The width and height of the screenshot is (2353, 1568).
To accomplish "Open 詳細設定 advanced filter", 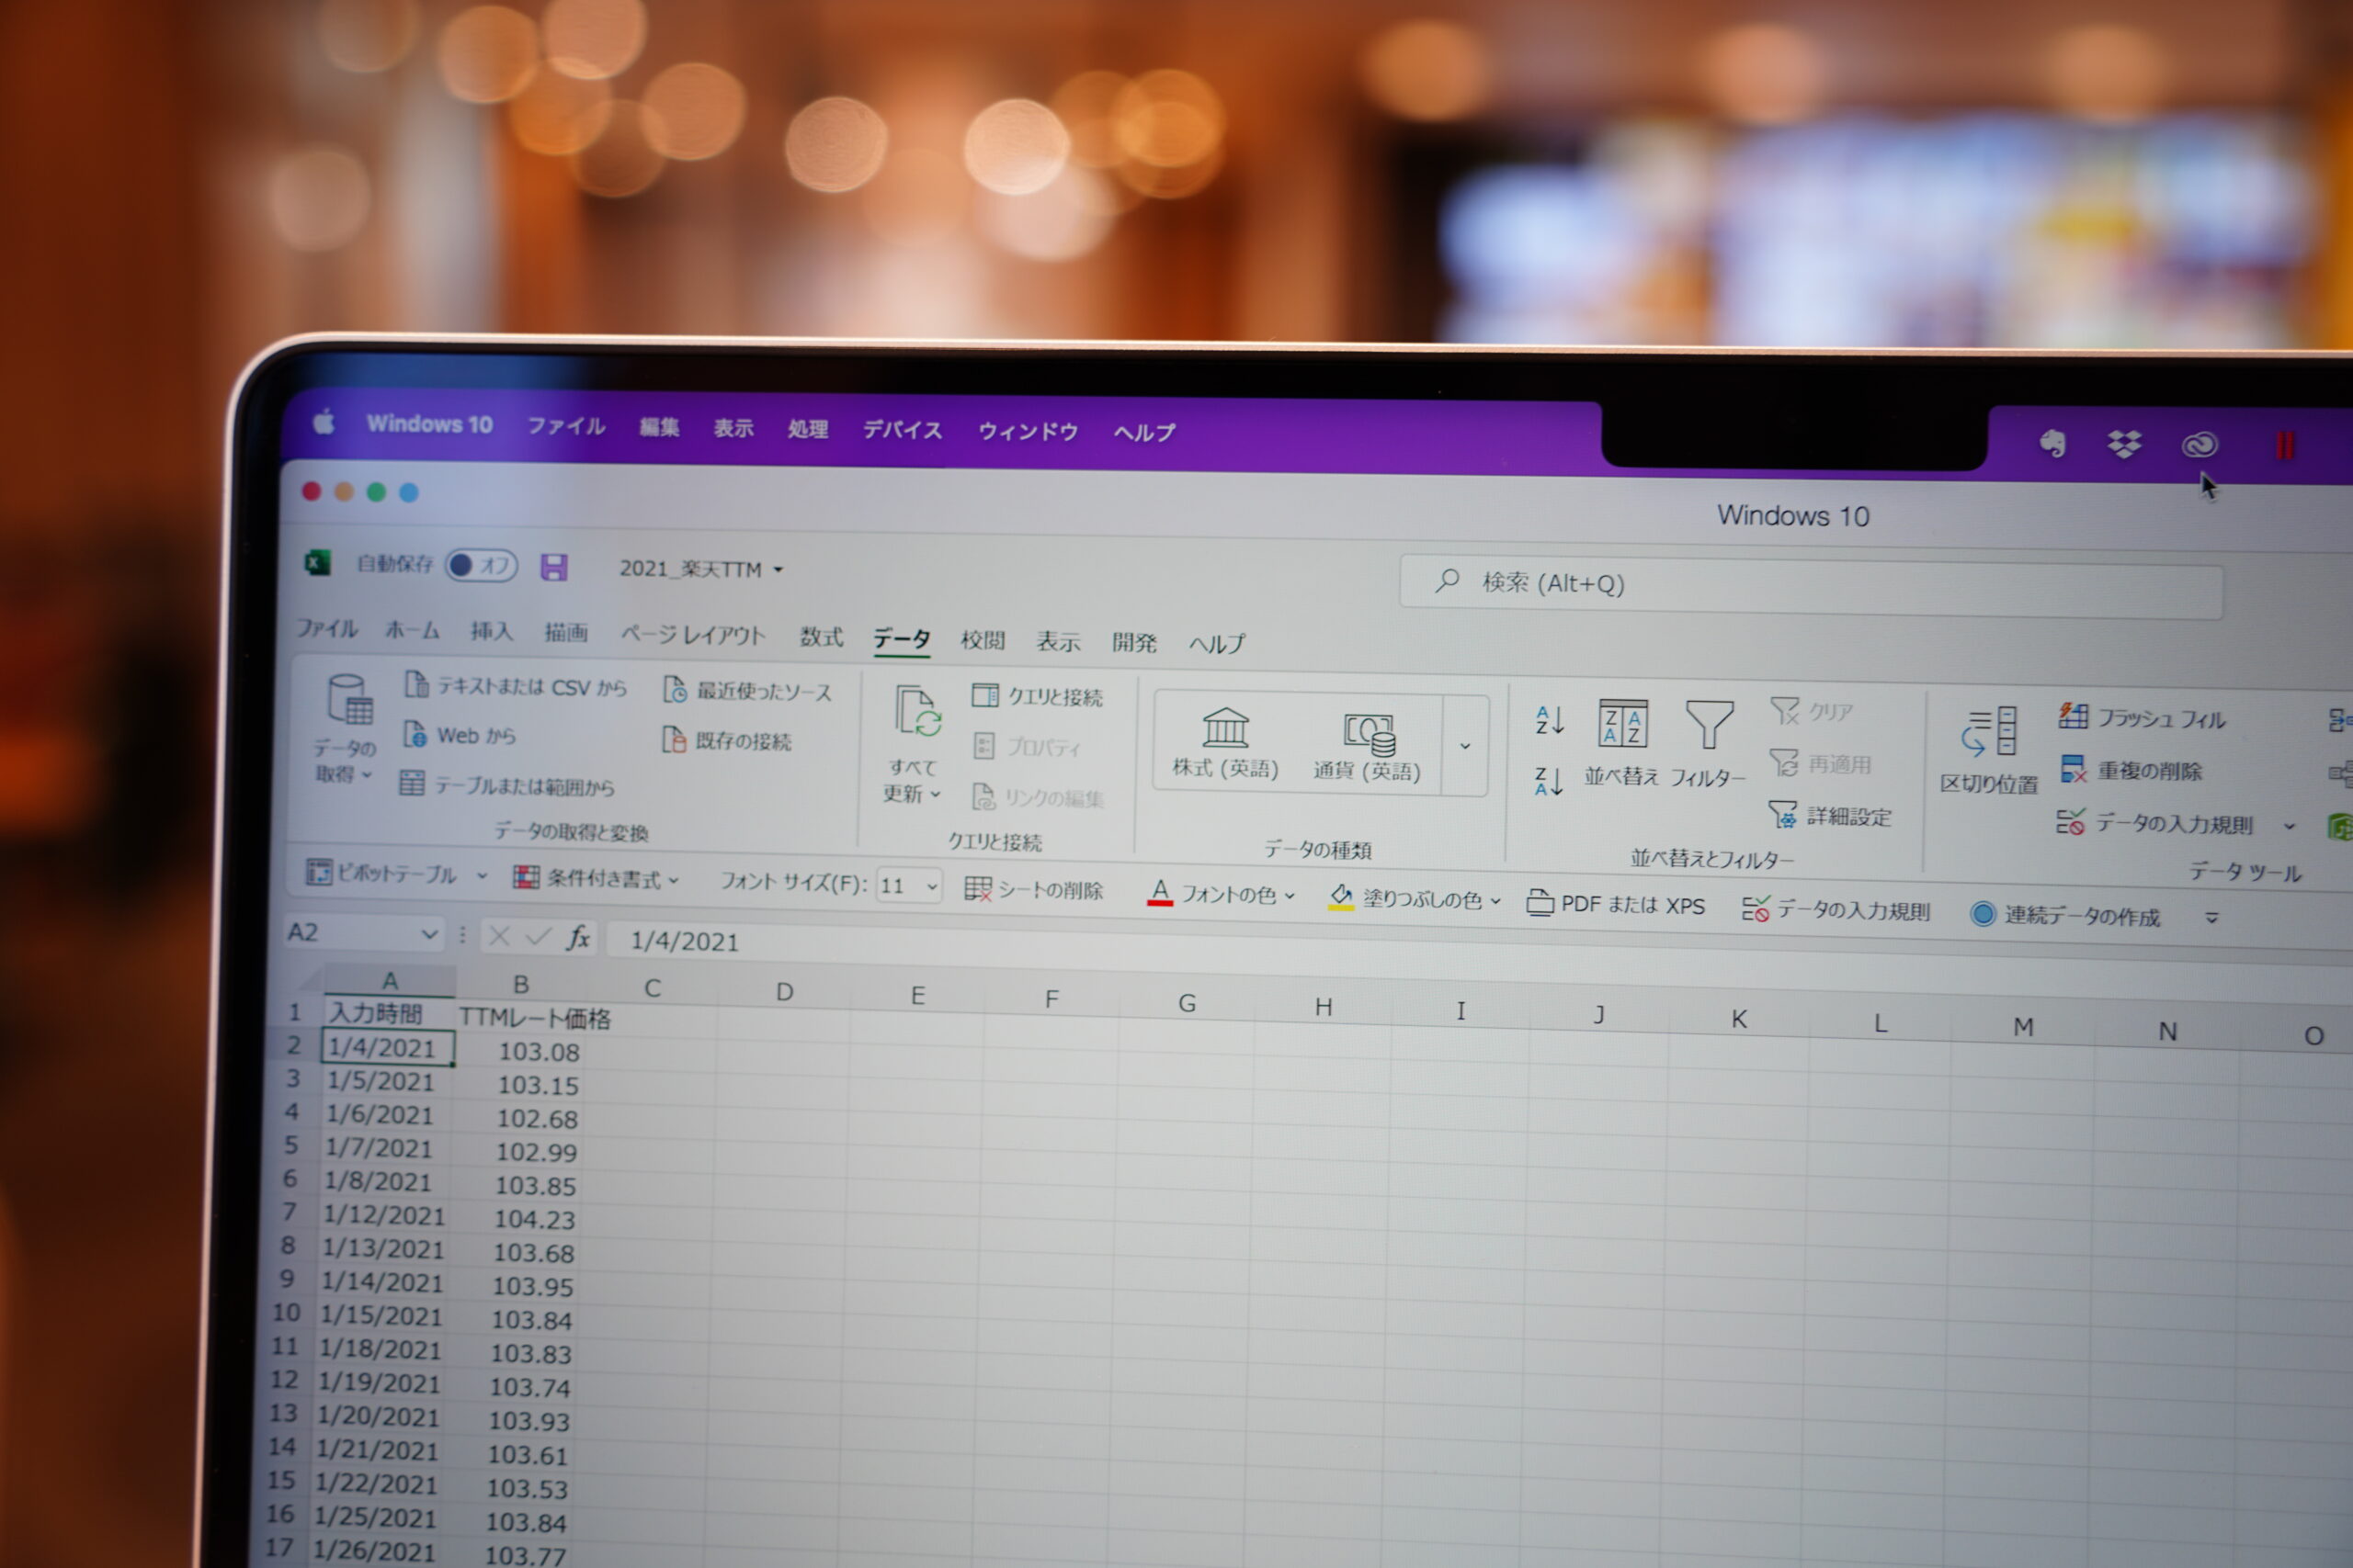I will [x=1830, y=816].
